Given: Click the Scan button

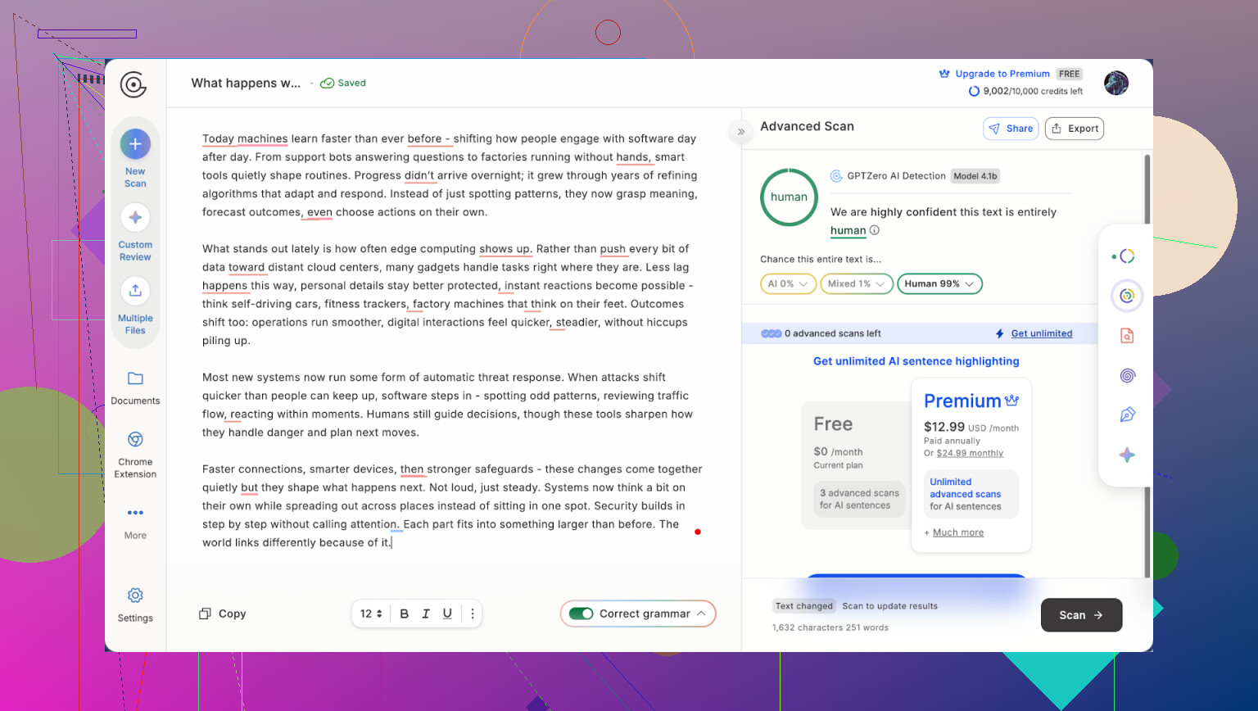Looking at the screenshot, I should point(1080,615).
